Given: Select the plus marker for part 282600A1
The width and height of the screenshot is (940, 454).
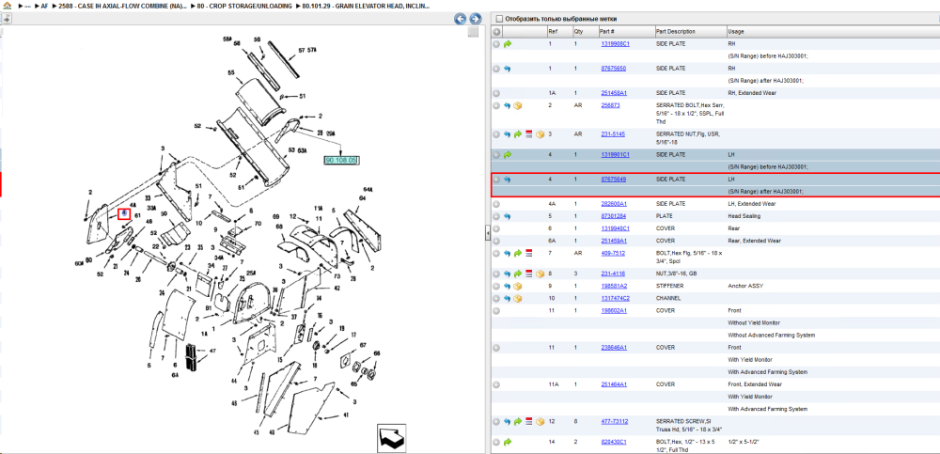Looking at the screenshot, I should click(497, 204).
